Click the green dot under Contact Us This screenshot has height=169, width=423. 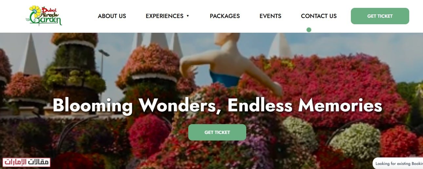coord(309,30)
